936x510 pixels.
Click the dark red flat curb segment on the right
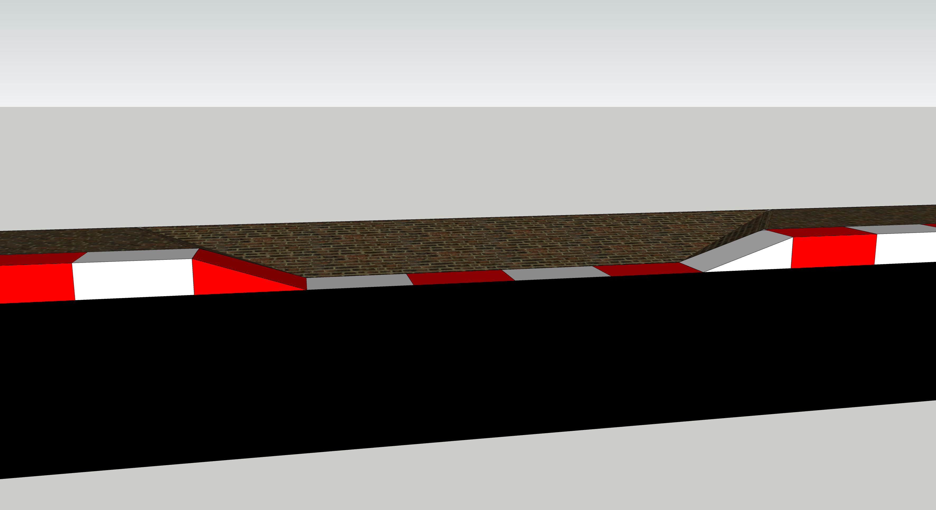tap(647, 269)
